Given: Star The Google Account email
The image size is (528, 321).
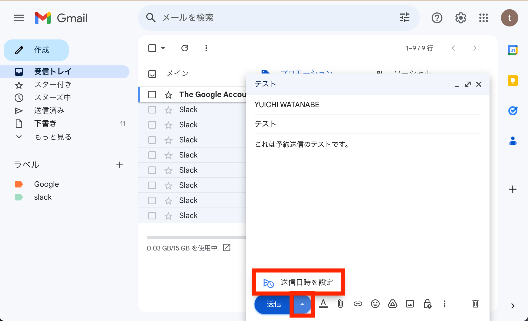Looking at the screenshot, I should (x=168, y=95).
